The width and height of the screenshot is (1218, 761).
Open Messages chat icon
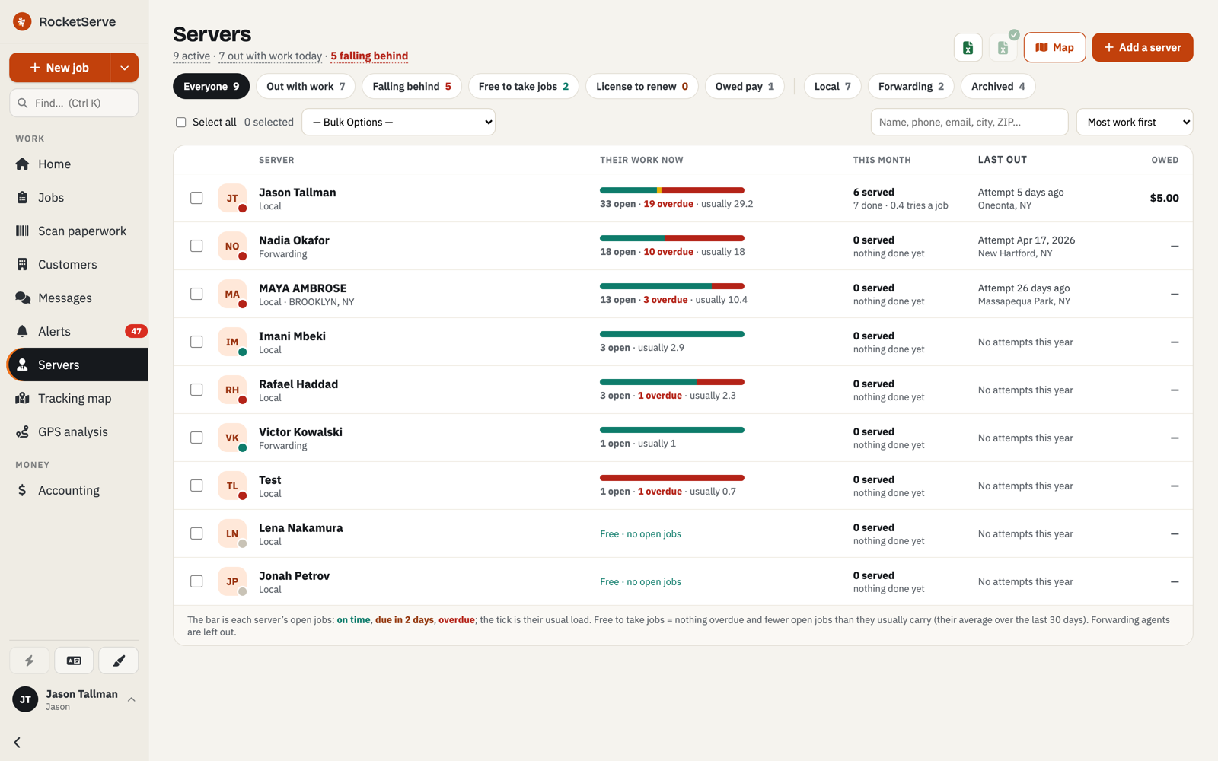(x=23, y=298)
